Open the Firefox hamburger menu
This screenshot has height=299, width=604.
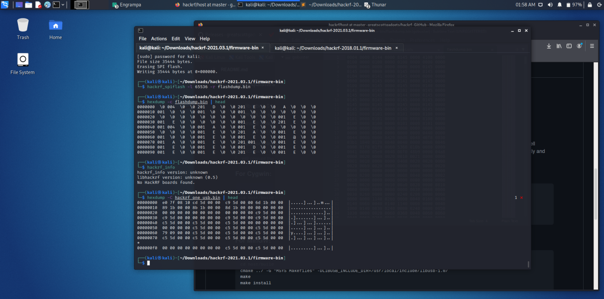click(x=592, y=46)
